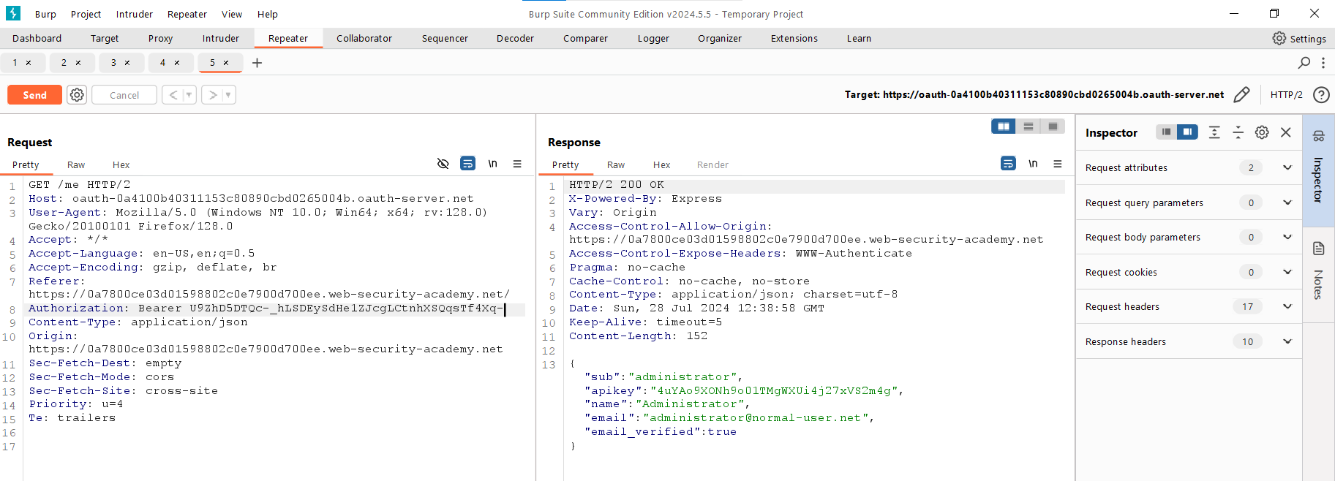Screen dimensions: 1335x481
Task: Close Repeater tab 3
Action: [x=127, y=63]
